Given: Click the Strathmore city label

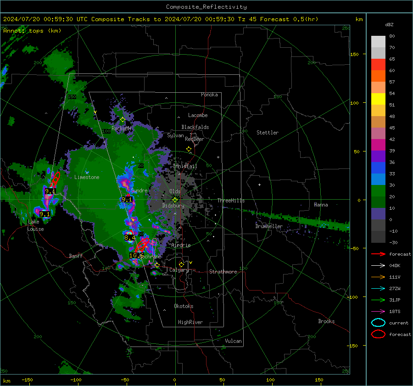Looking at the screenshot, I should pos(223,272).
